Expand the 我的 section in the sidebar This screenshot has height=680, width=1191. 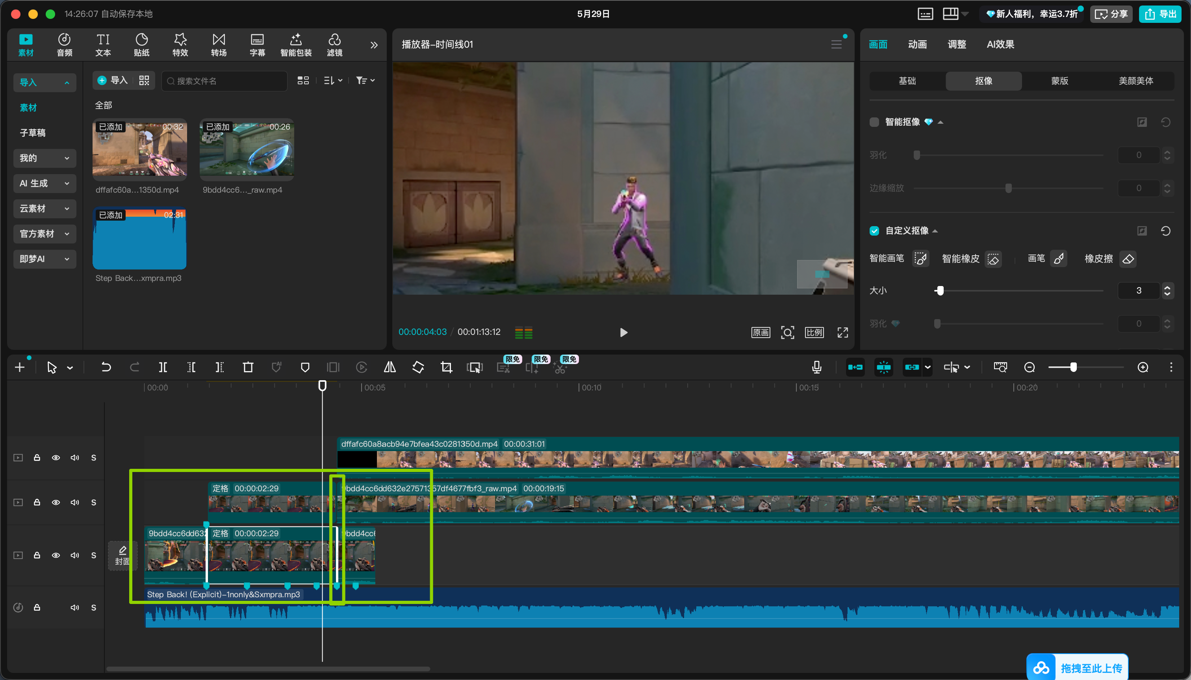click(45, 158)
